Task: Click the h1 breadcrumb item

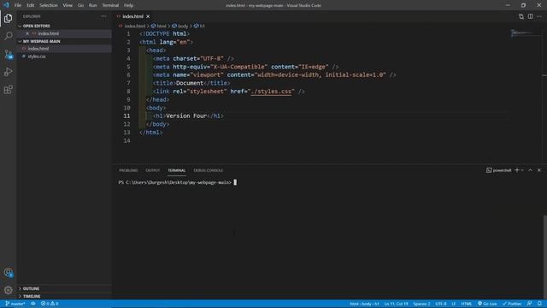Action: click(x=199, y=26)
